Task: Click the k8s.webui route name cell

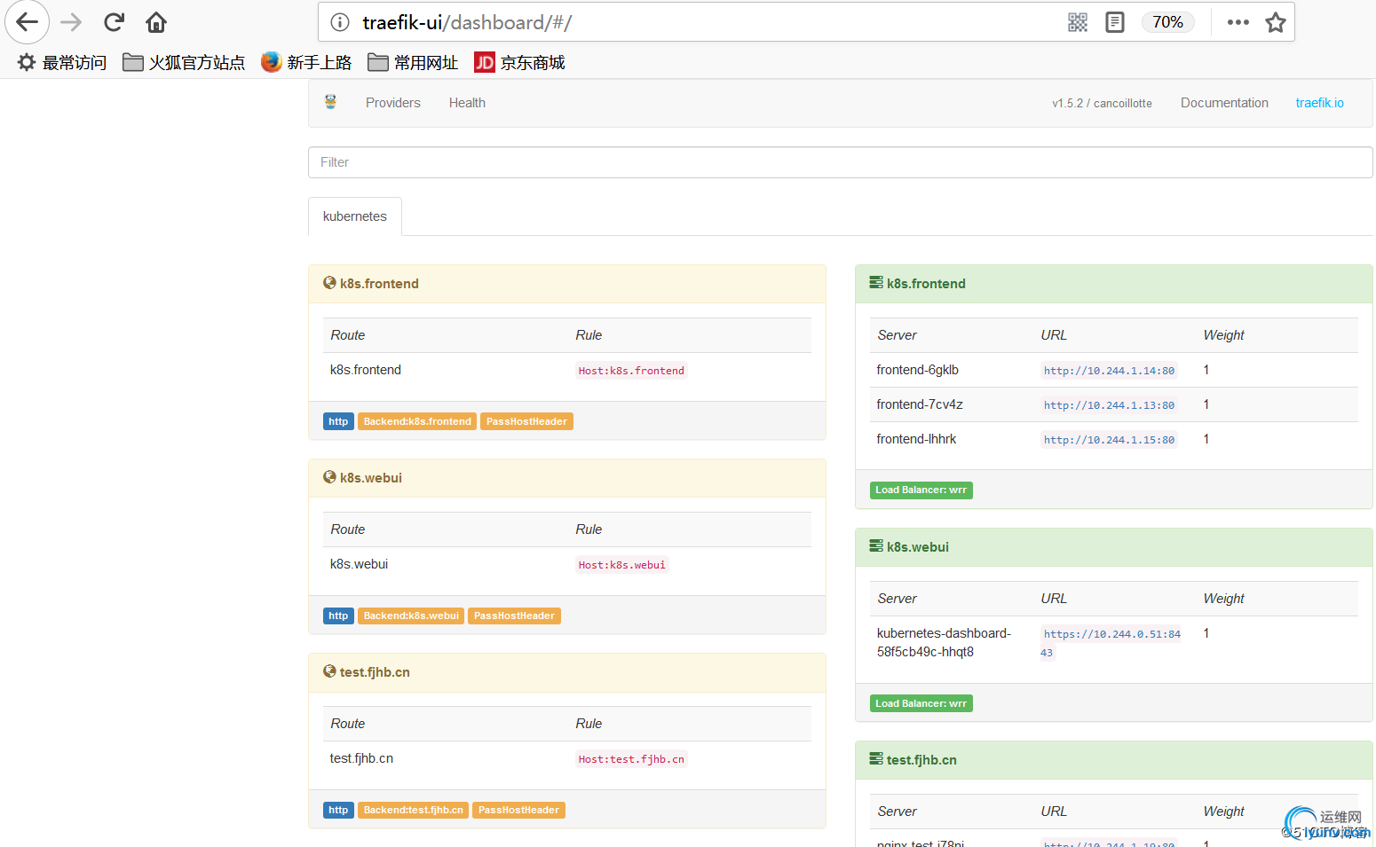Action: click(x=359, y=564)
